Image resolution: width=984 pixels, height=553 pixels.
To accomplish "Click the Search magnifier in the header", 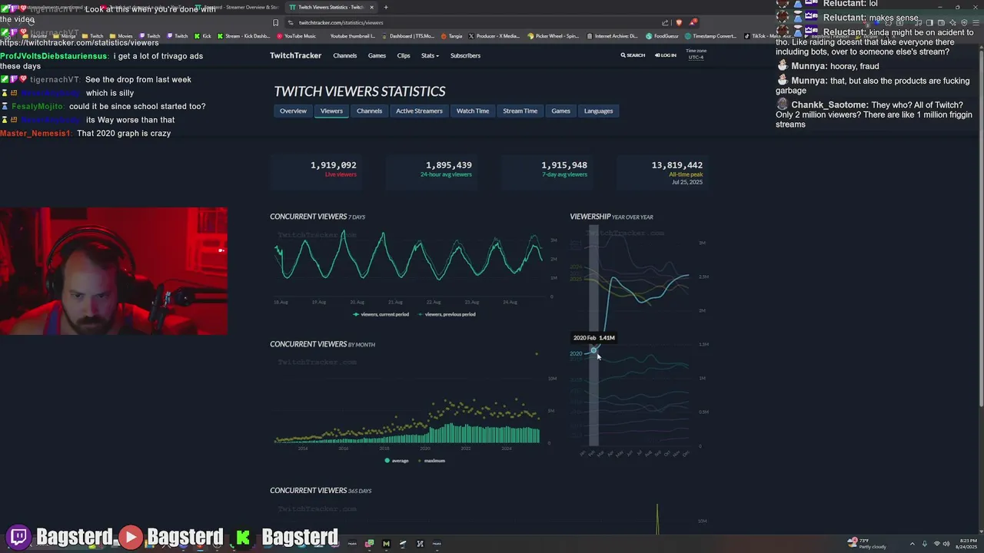I will [633, 55].
